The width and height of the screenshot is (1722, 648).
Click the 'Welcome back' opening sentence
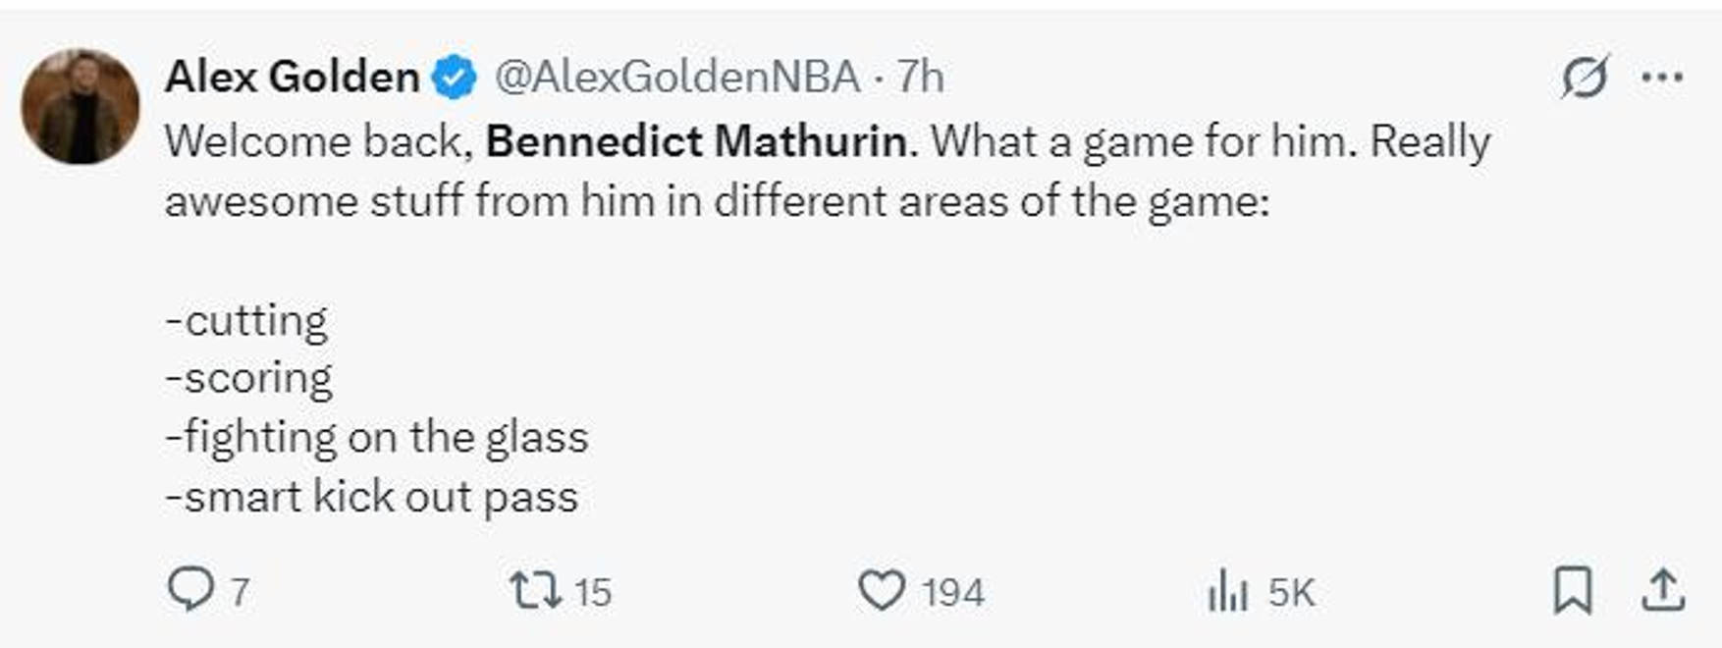click(x=312, y=141)
